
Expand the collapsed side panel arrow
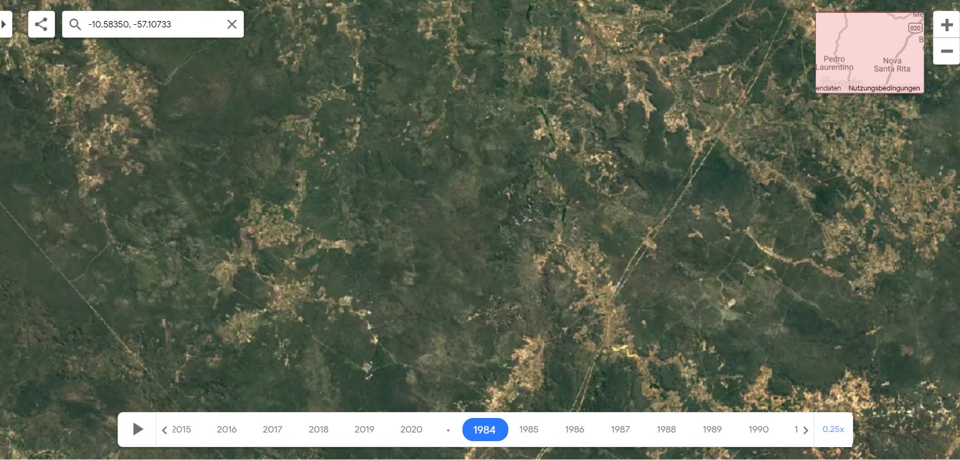4,24
